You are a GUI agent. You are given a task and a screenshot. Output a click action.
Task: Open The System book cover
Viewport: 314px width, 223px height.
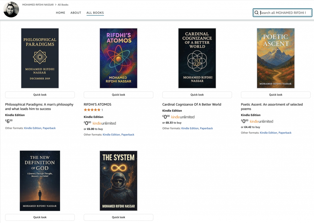point(118,181)
